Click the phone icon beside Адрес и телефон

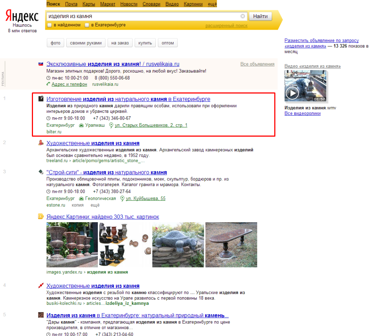(x=48, y=84)
